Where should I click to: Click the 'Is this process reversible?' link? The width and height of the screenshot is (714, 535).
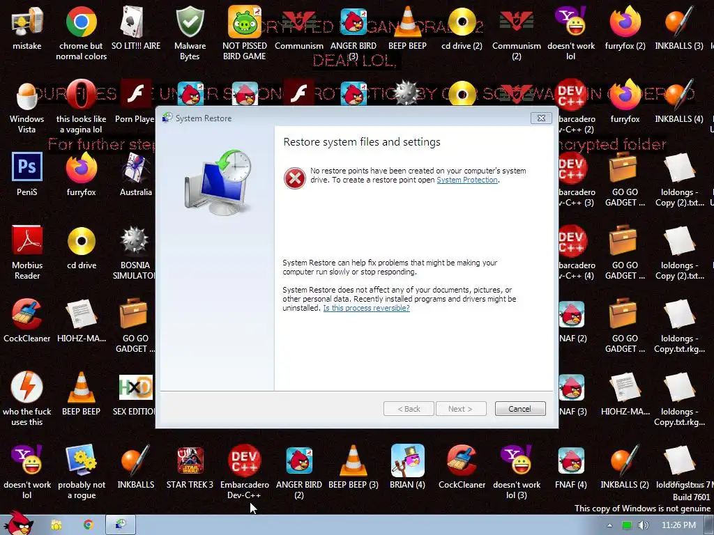click(x=367, y=308)
